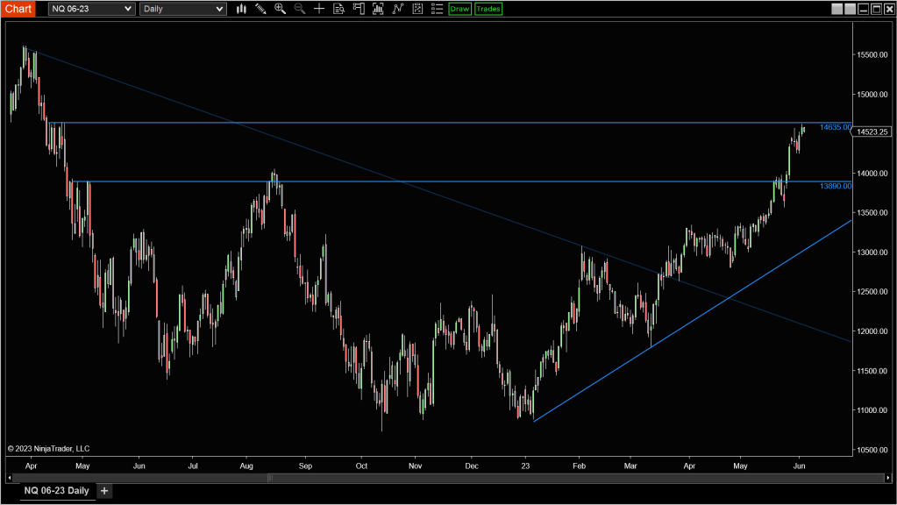
Task: Toggle the green Draw button
Action: tap(459, 9)
